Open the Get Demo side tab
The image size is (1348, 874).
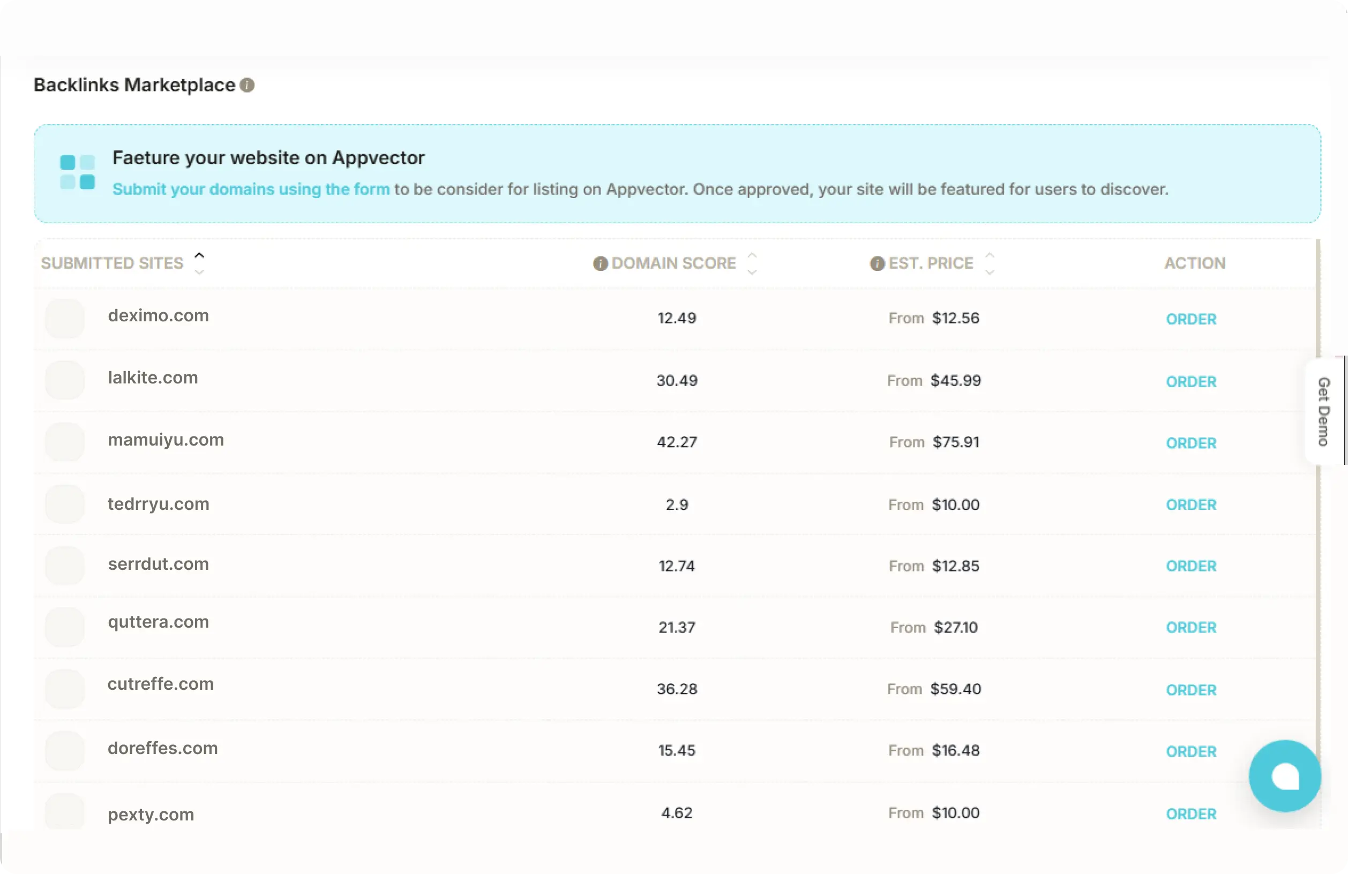(1324, 411)
